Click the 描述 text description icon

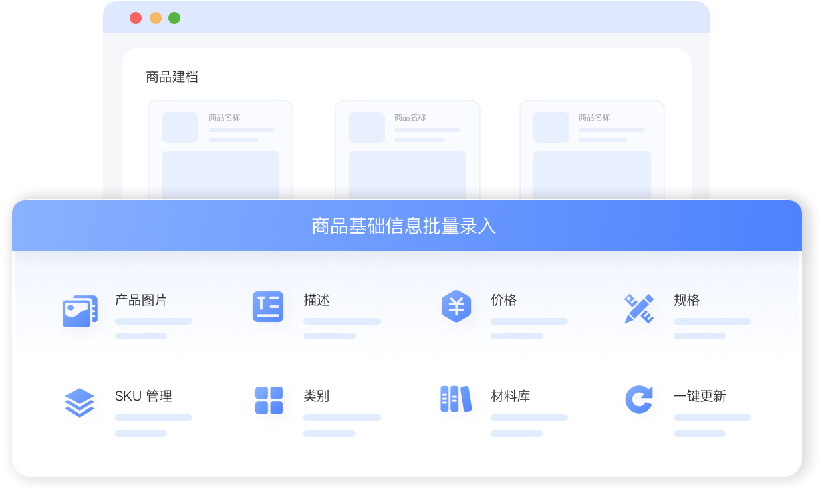tap(268, 307)
